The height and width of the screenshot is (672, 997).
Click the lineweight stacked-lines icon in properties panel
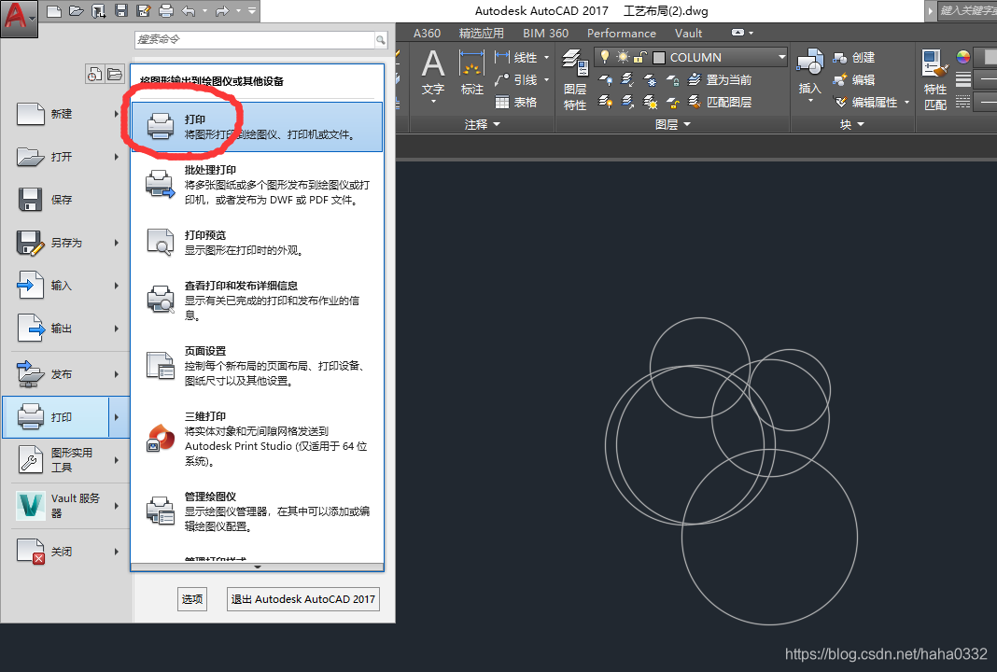coord(963,79)
